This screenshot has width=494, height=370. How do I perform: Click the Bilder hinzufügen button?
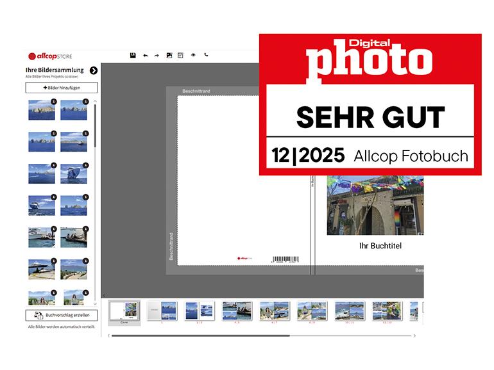(62, 88)
